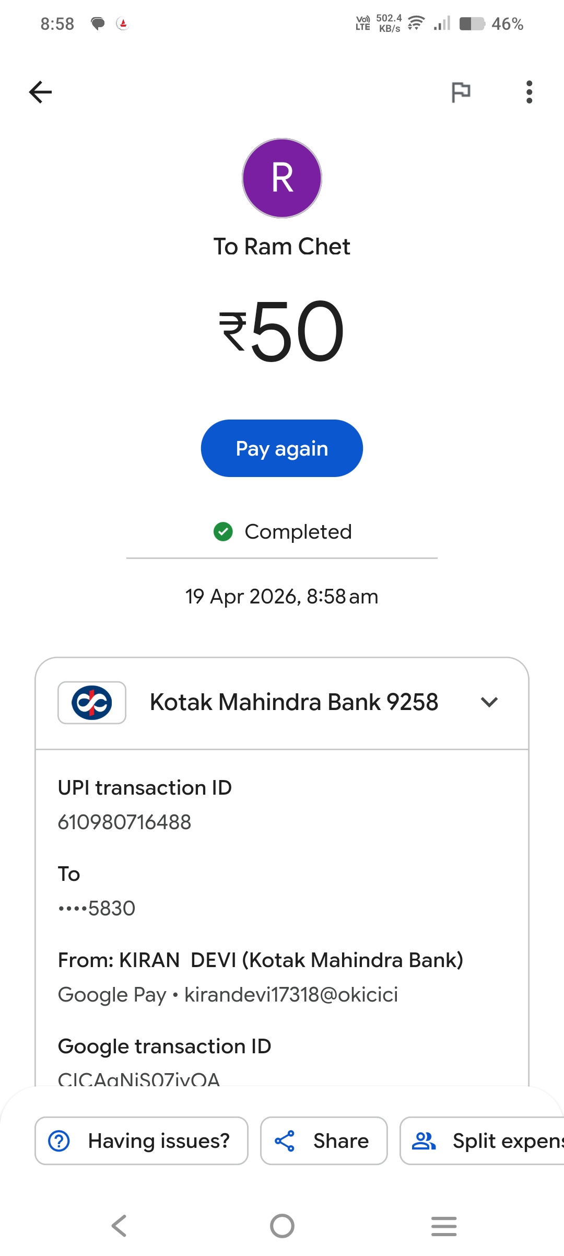The height and width of the screenshot is (1256, 564).
Task: Tap the green Completed checkmark icon
Action: (x=223, y=532)
